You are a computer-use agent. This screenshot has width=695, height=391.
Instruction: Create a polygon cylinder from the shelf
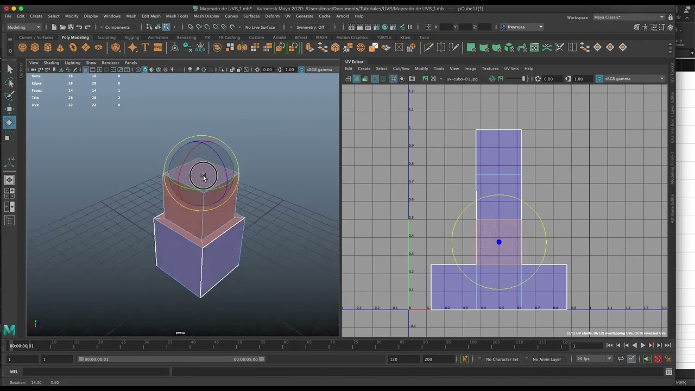tap(48, 48)
